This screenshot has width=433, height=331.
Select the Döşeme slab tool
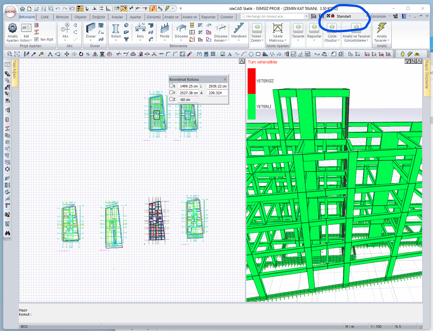[x=181, y=29]
